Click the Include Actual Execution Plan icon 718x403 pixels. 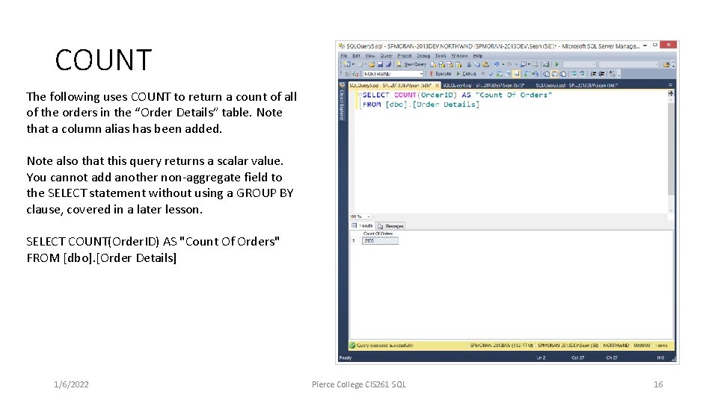click(527, 74)
